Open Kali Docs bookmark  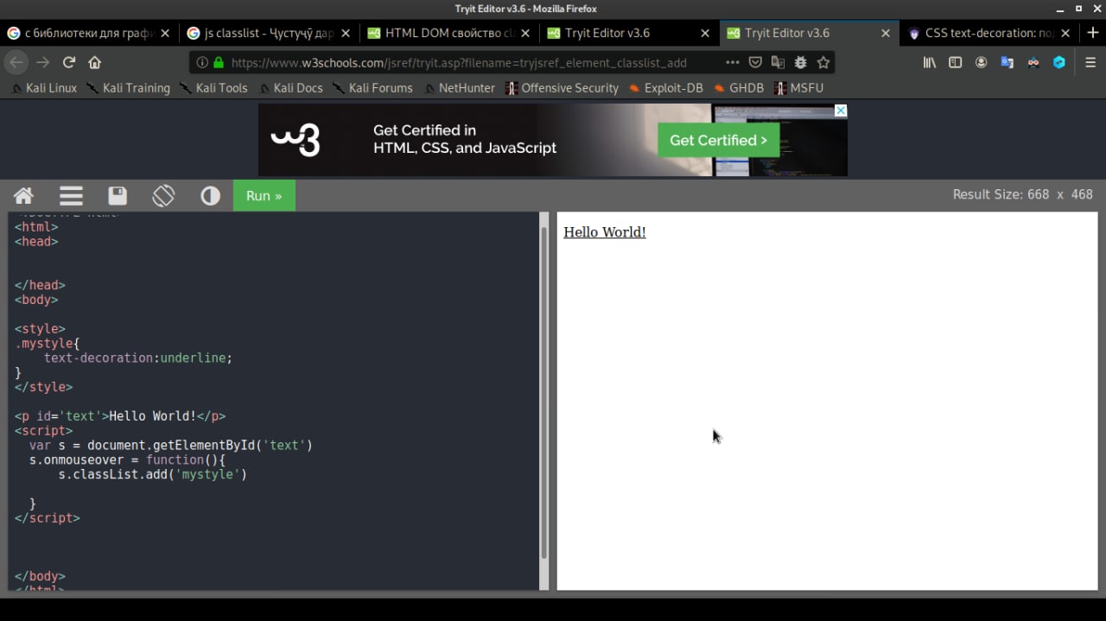[x=289, y=88]
